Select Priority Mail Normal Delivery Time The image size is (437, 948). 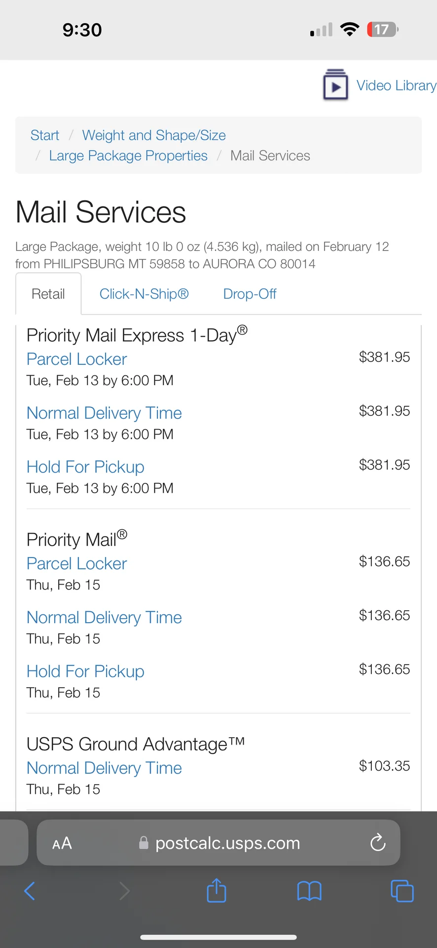point(104,617)
